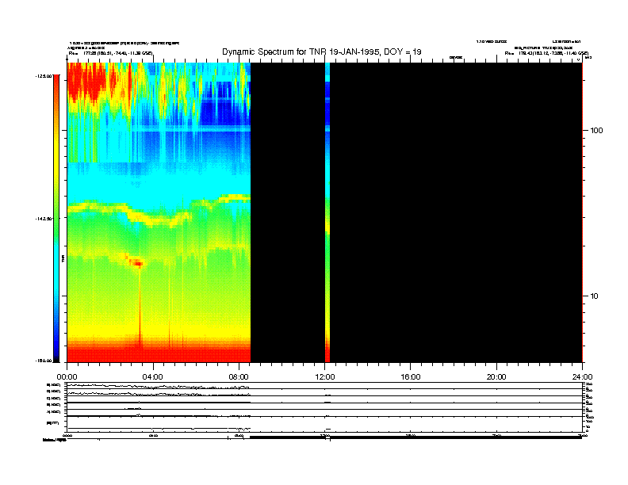Select the 20:00 time axis label
The image size is (628, 485).
click(496, 377)
